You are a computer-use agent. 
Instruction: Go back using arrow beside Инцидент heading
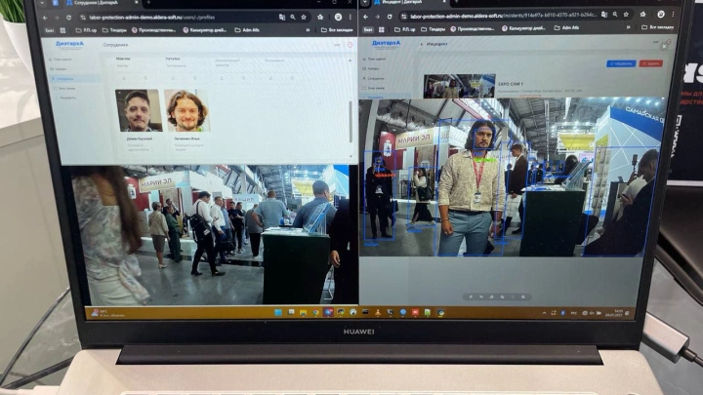pos(421,44)
